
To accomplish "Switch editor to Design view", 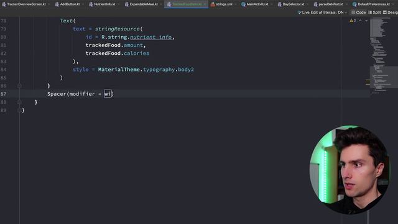I will 391,12.
